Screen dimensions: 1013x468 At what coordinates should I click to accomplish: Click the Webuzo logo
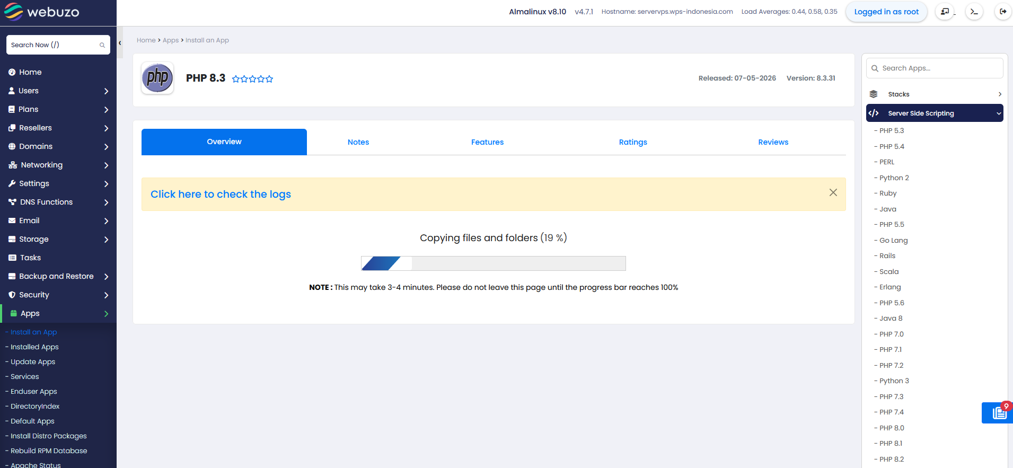pos(41,12)
